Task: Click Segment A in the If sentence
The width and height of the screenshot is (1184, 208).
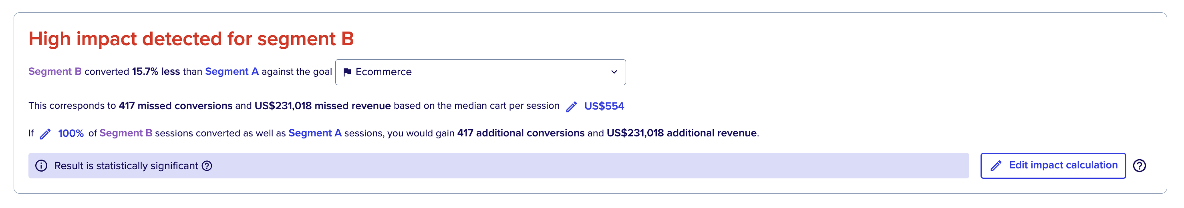Action: click(315, 133)
